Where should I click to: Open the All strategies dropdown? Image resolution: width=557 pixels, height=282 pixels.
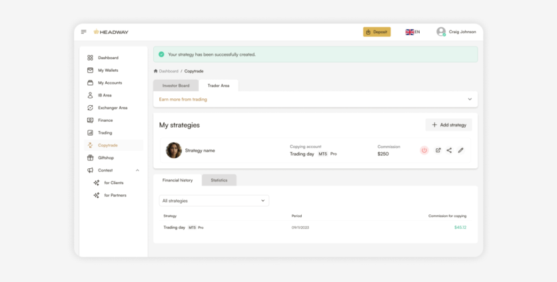tap(214, 200)
